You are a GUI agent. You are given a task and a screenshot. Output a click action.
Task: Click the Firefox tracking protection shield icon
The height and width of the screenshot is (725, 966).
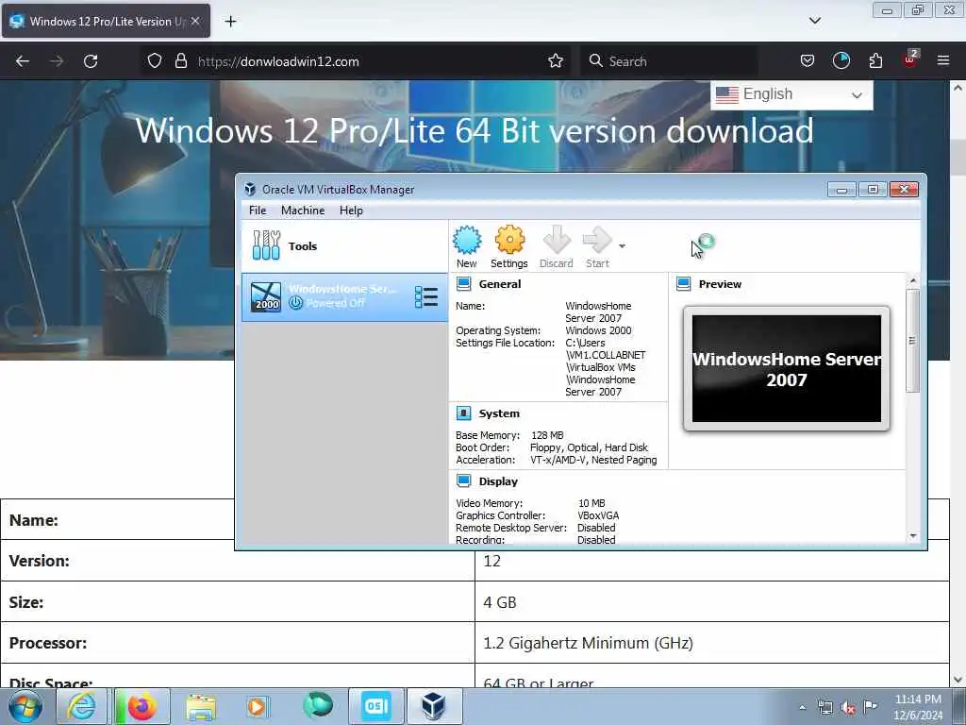point(155,61)
